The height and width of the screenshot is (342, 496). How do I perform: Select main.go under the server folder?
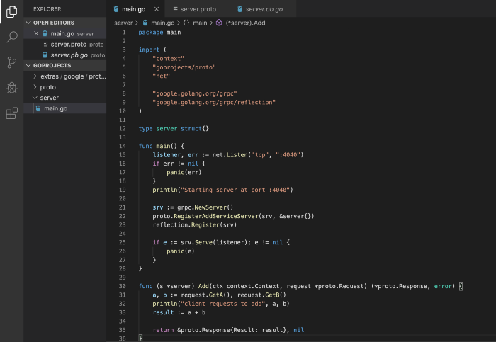click(x=55, y=108)
